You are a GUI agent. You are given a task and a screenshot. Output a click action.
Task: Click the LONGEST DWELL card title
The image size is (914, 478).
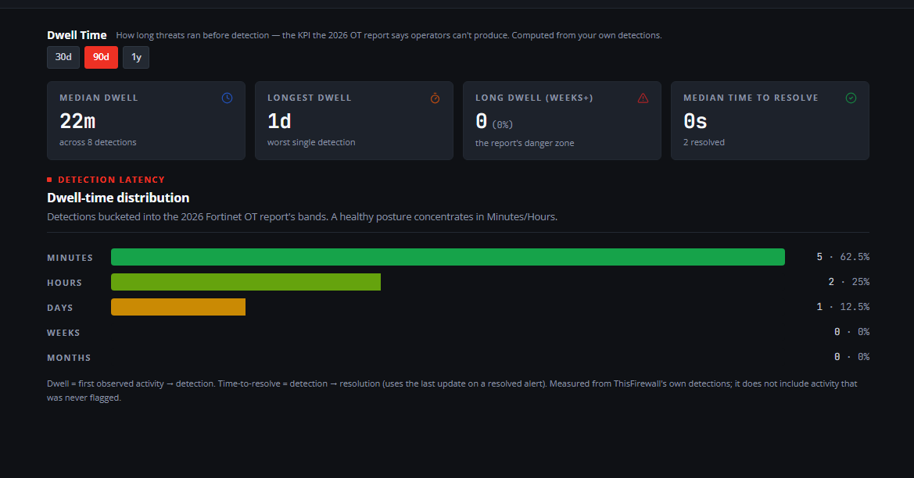310,98
